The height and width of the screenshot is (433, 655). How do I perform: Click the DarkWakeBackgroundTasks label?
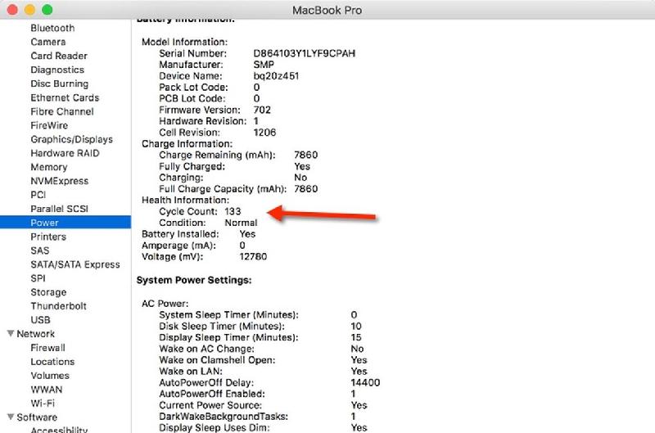point(224,417)
